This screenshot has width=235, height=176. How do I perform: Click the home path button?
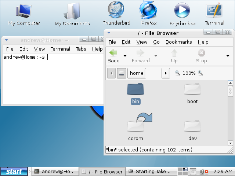[x=137, y=73]
